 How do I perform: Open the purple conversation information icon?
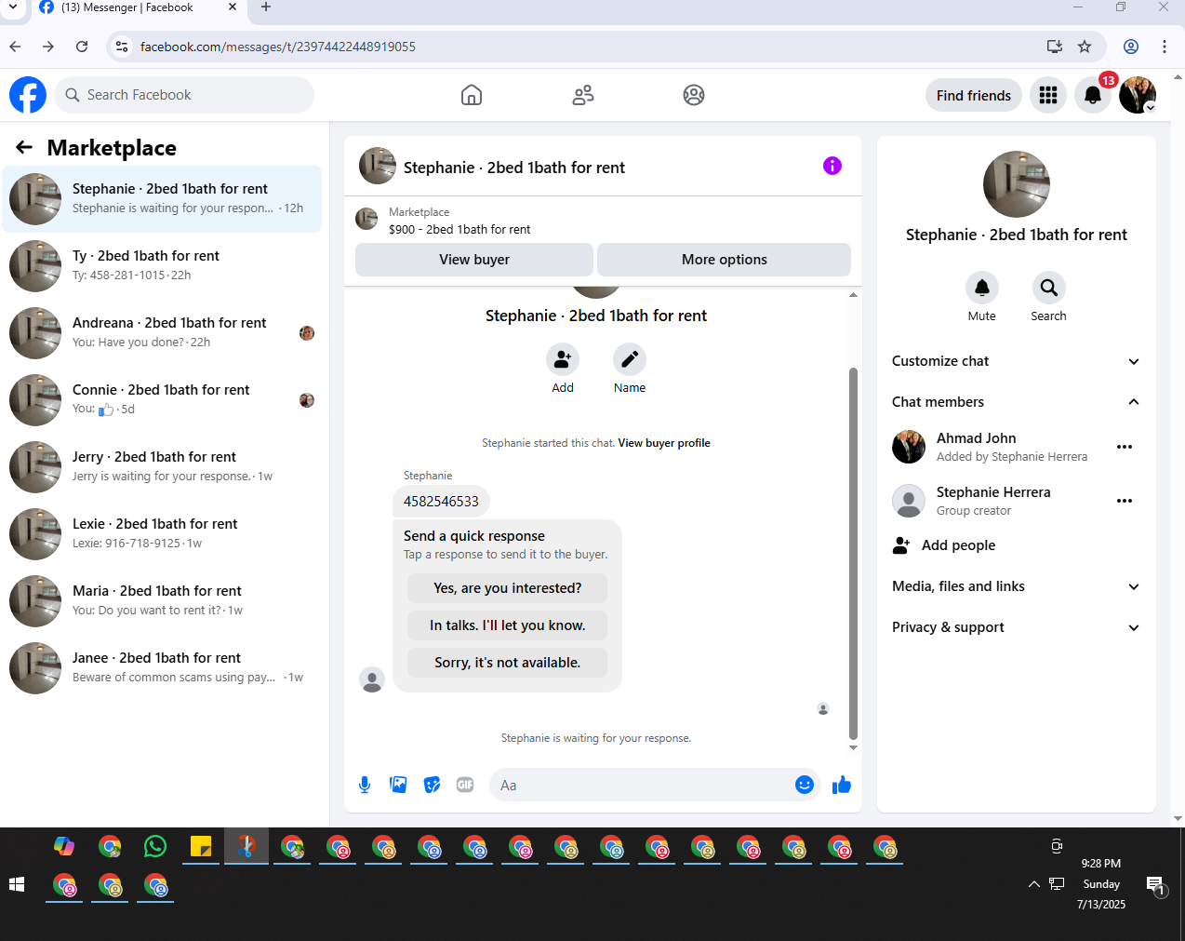(x=832, y=166)
